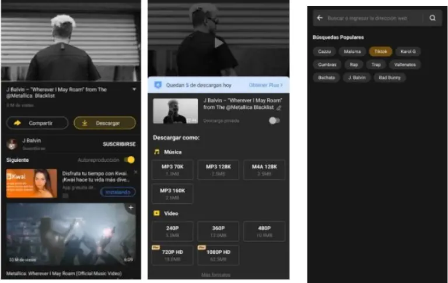Screen dimensions: 448x283
Task: Tap the Descargar download button
Action: pos(104,123)
